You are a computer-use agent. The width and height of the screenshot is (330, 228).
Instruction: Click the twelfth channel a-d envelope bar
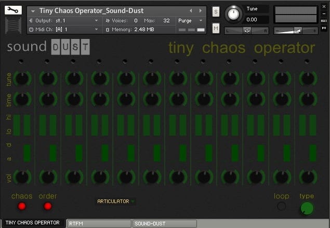313,153
